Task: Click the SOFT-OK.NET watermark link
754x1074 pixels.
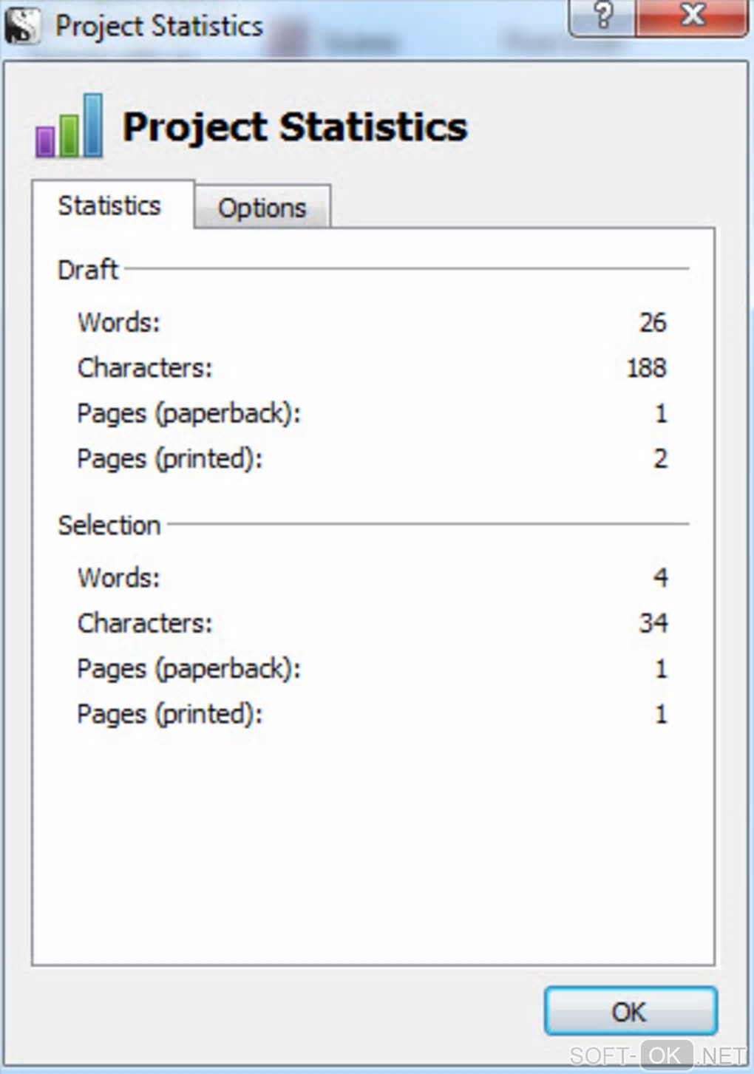Action: pyautogui.click(x=657, y=1055)
